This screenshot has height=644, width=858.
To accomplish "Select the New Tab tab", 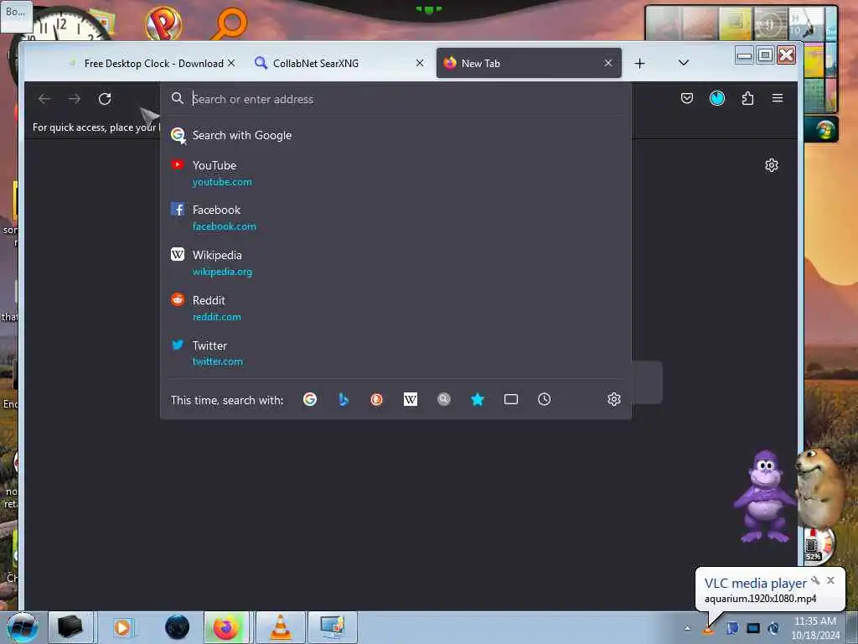I will click(x=529, y=64).
